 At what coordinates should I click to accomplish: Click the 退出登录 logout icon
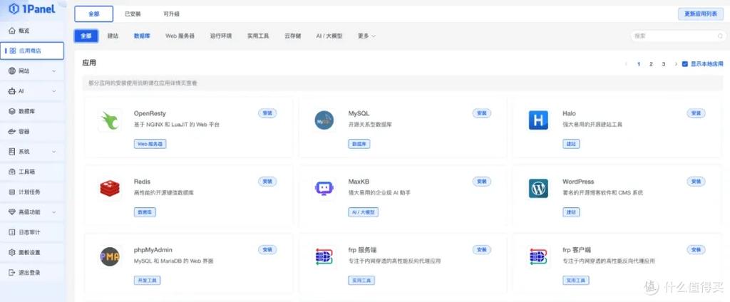(12, 272)
